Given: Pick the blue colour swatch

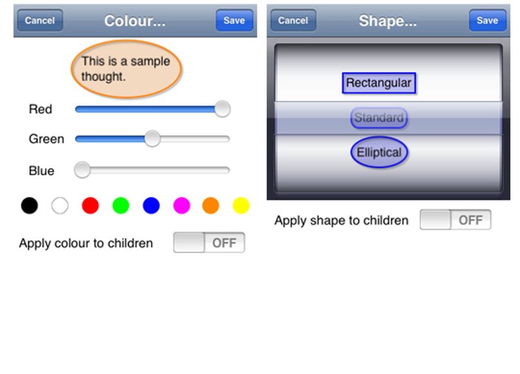Looking at the screenshot, I should (152, 205).
